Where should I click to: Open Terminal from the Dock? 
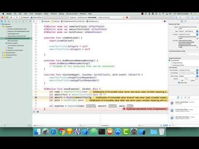pos(102,132)
